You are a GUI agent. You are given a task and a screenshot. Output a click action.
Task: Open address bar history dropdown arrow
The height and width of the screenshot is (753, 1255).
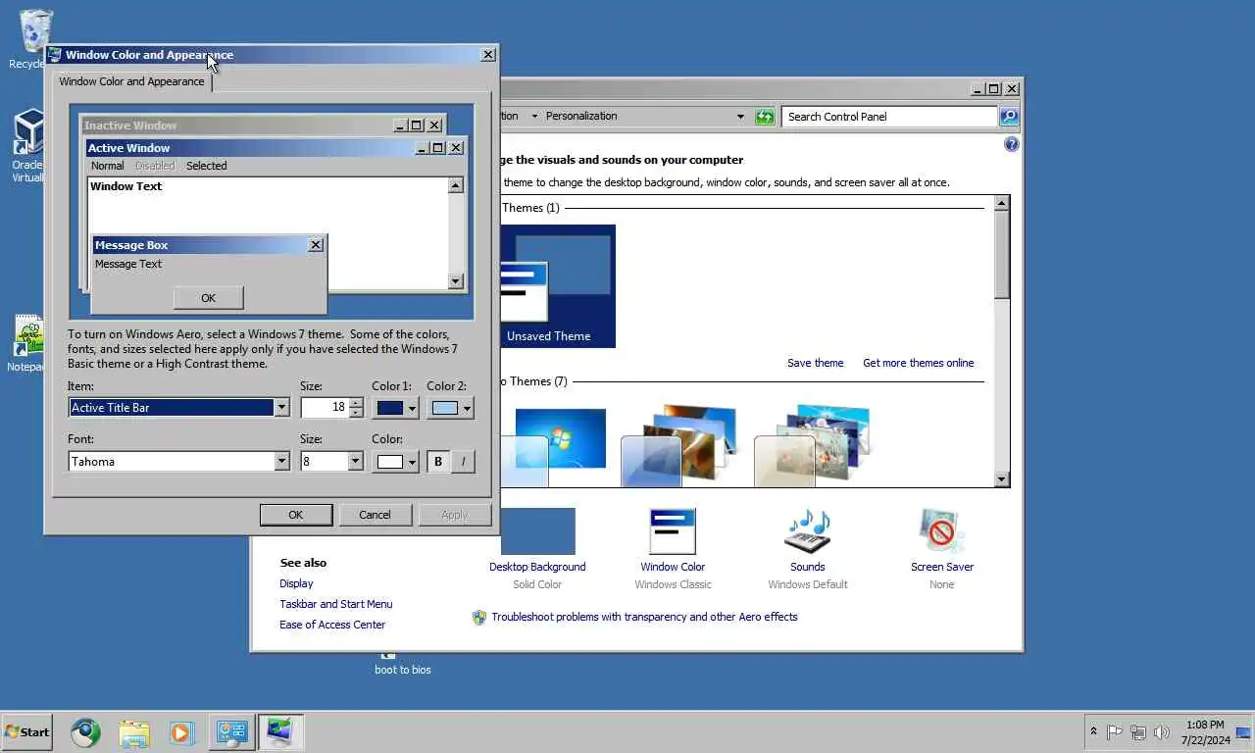(740, 117)
